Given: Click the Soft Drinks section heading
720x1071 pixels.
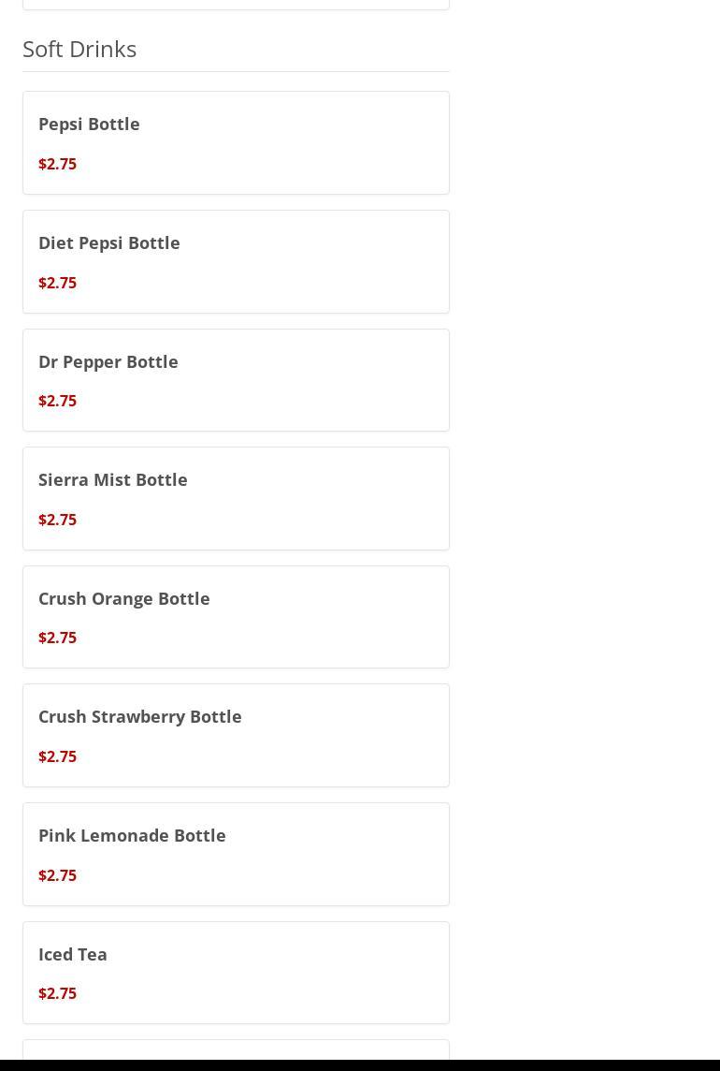Looking at the screenshot, I should [x=79, y=49].
